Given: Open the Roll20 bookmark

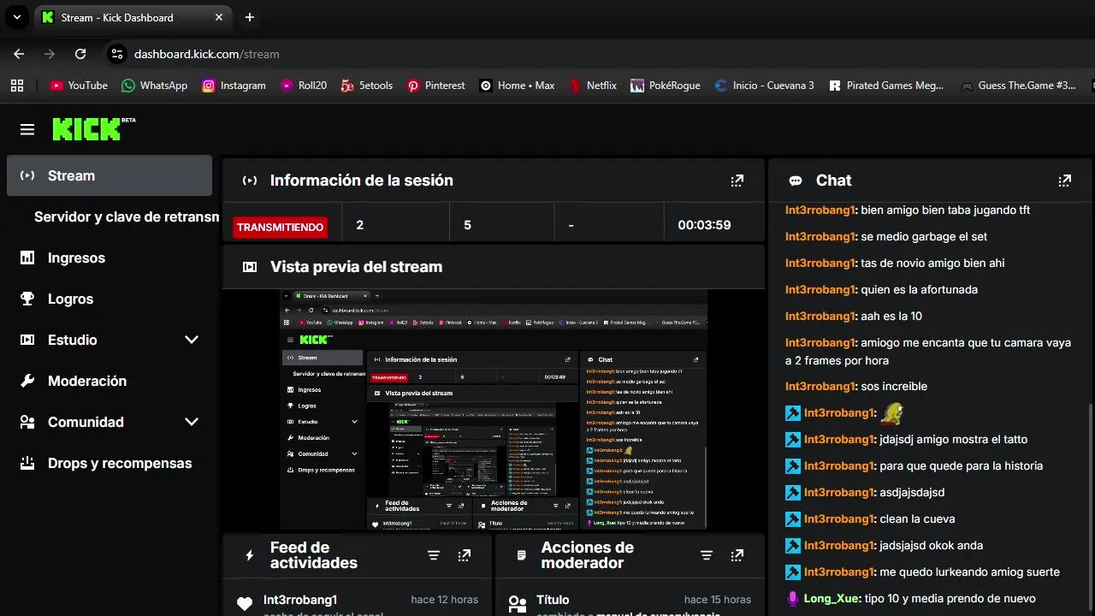Looking at the screenshot, I should (305, 86).
